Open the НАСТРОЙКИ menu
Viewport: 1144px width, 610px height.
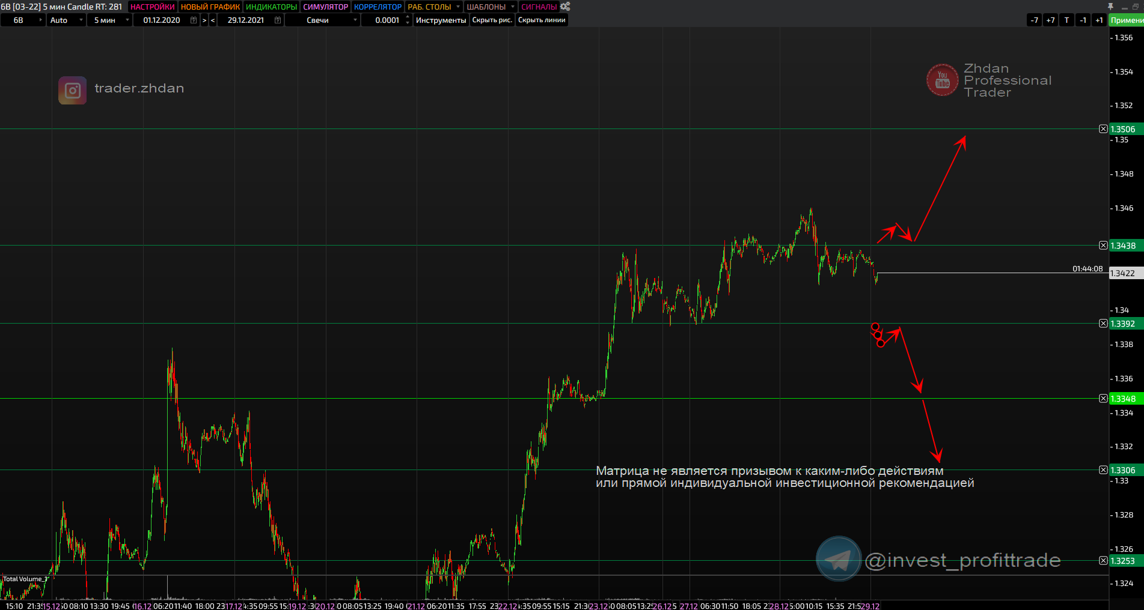(x=152, y=7)
